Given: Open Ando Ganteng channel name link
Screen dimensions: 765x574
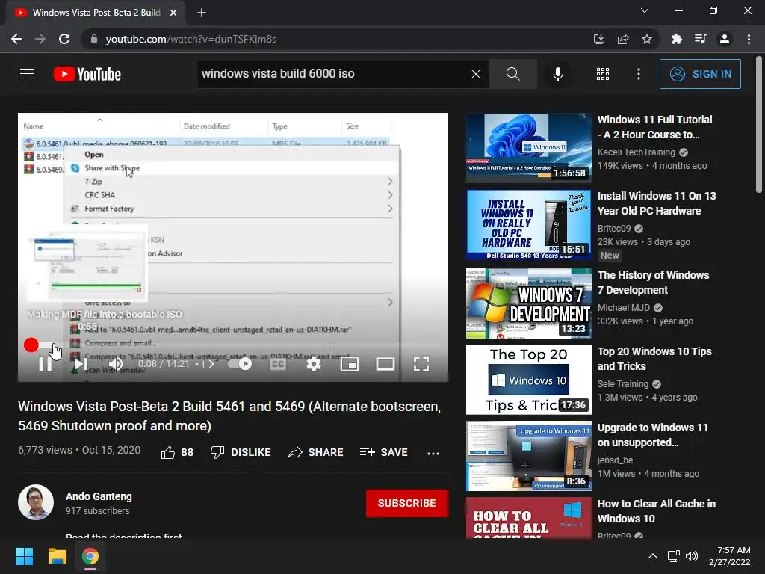Looking at the screenshot, I should click(x=99, y=496).
